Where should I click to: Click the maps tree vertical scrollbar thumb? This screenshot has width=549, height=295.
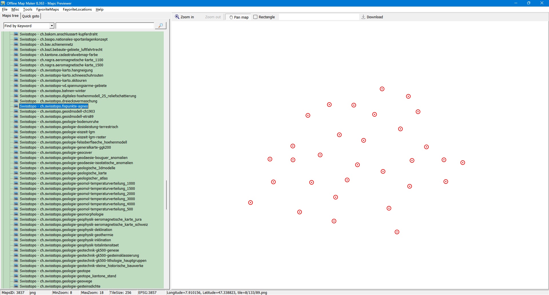166,194
